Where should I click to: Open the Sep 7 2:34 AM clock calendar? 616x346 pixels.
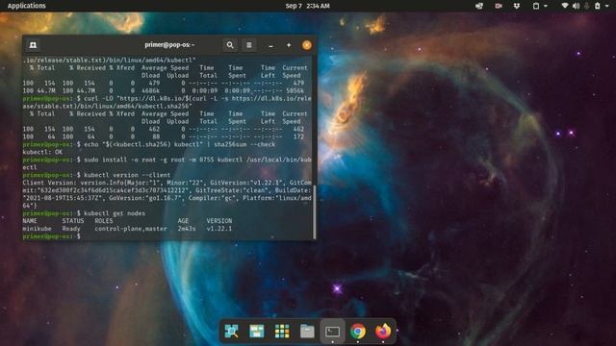tap(308, 6)
